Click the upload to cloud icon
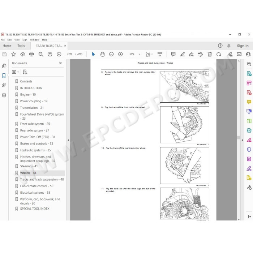The image size is (253, 253). pos(22,54)
